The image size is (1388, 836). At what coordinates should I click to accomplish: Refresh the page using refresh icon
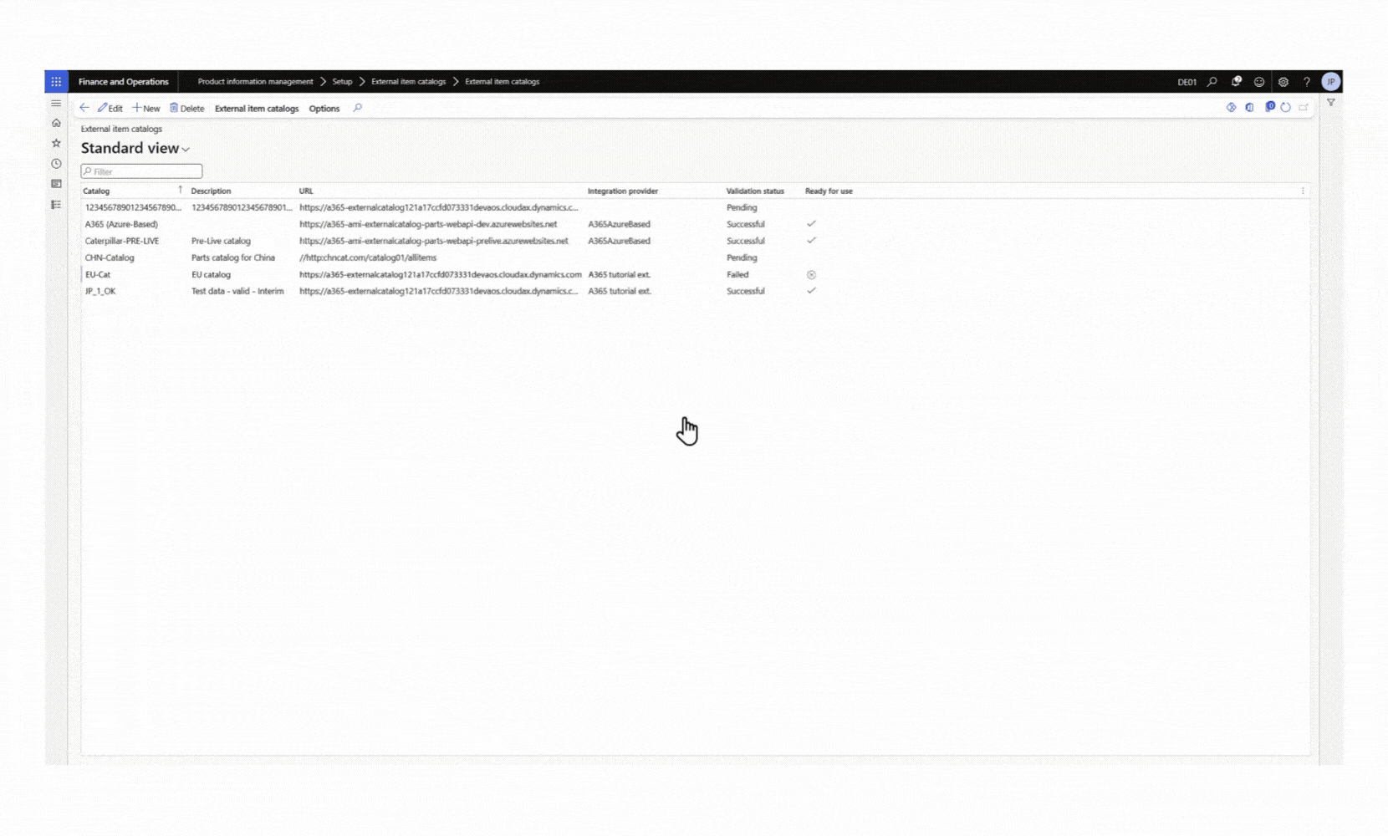click(1285, 108)
